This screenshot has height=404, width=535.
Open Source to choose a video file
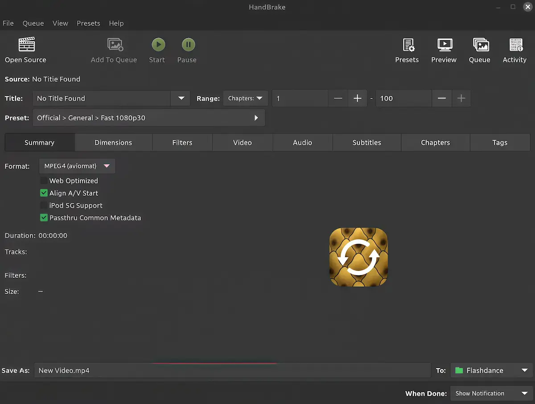pos(25,49)
